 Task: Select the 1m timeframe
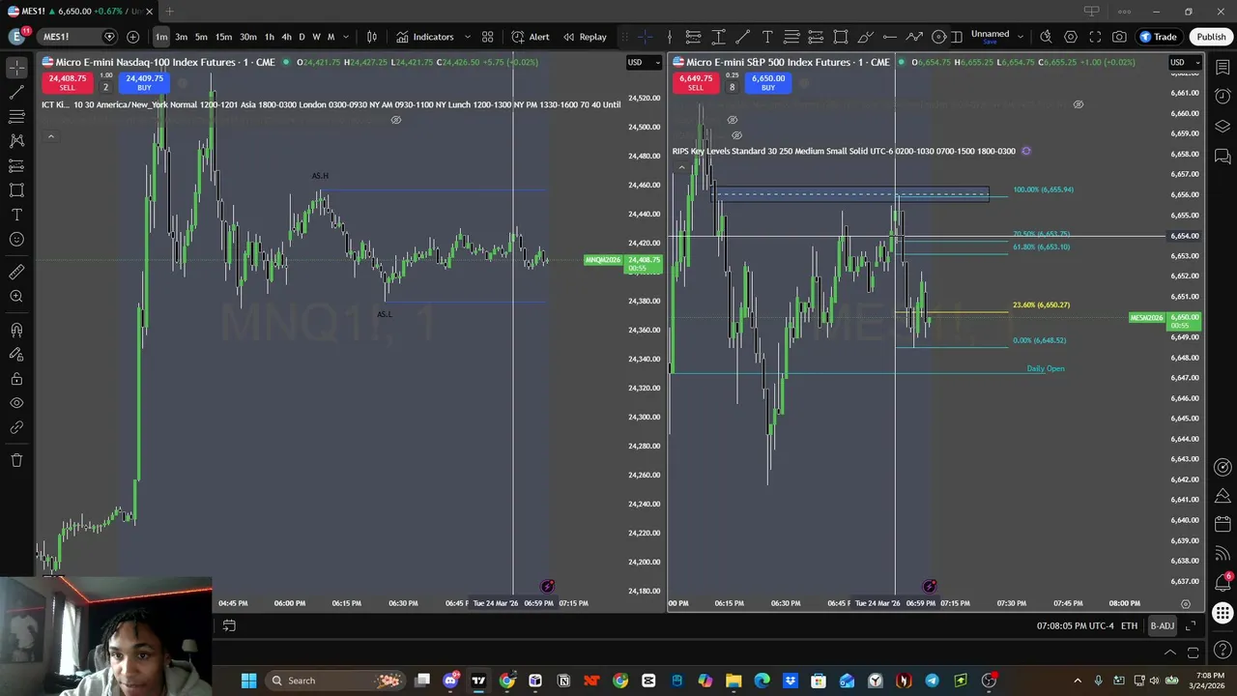pyautogui.click(x=161, y=37)
